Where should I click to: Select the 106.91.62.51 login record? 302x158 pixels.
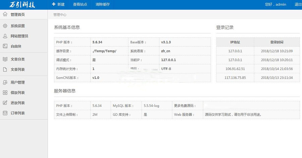[235, 69]
